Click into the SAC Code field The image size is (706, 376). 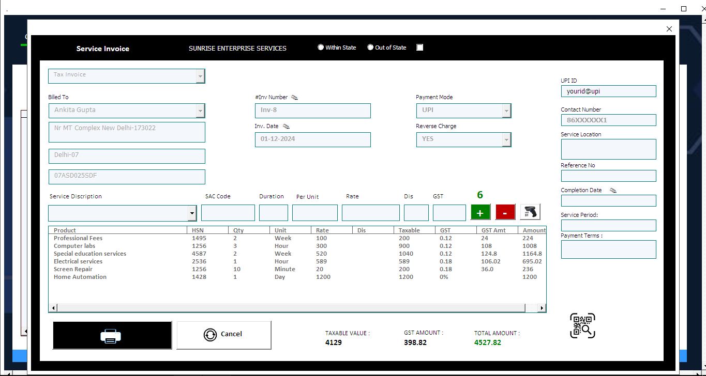click(228, 213)
